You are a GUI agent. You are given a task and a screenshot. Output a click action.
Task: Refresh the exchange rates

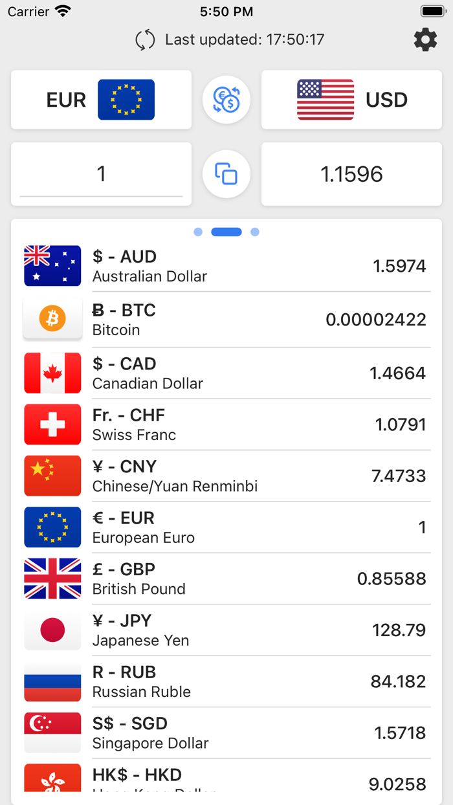[x=146, y=39]
